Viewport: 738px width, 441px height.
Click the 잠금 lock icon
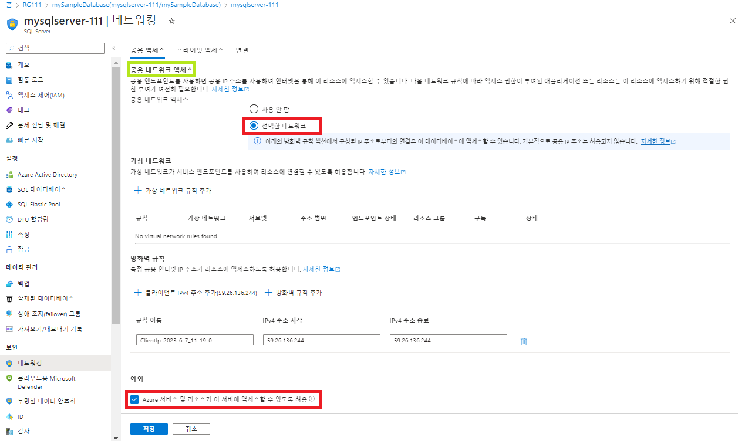tap(9, 249)
